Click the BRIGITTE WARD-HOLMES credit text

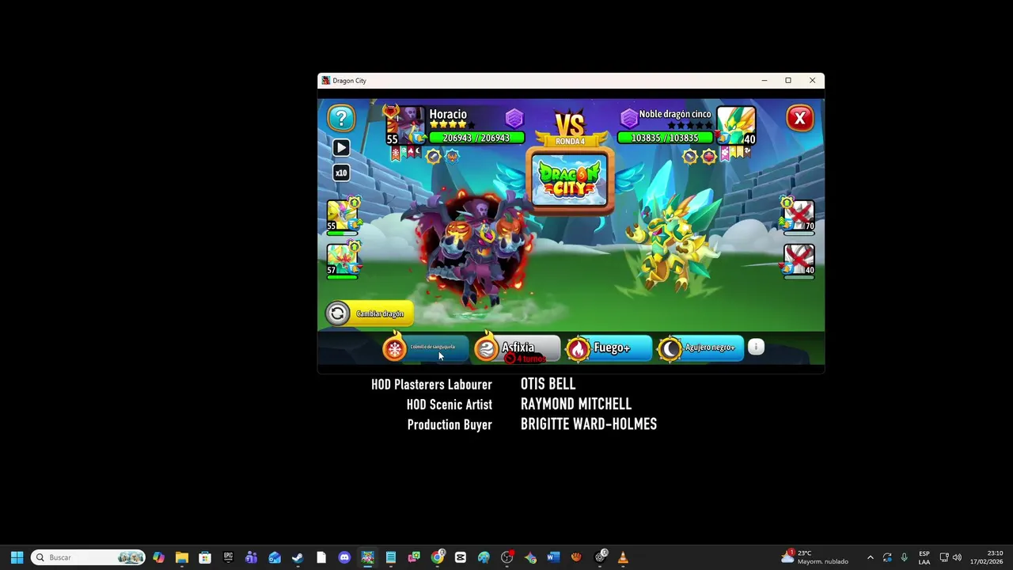[589, 424]
